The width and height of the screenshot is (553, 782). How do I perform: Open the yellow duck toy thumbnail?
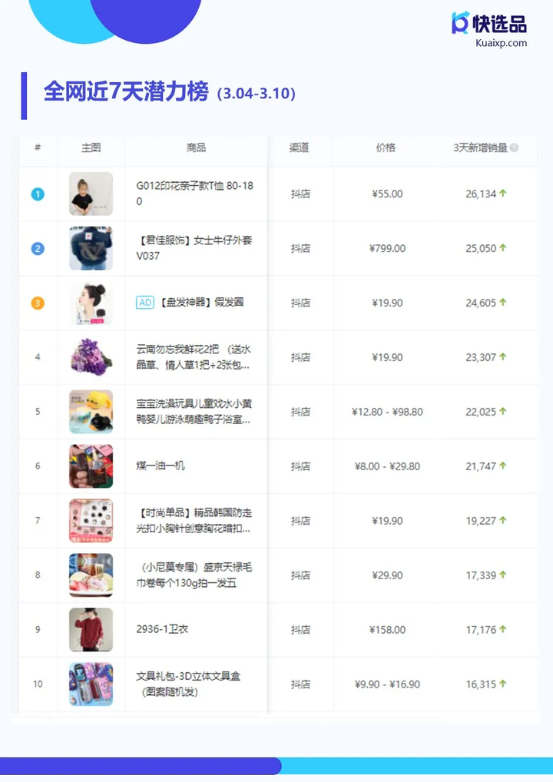(91, 412)
